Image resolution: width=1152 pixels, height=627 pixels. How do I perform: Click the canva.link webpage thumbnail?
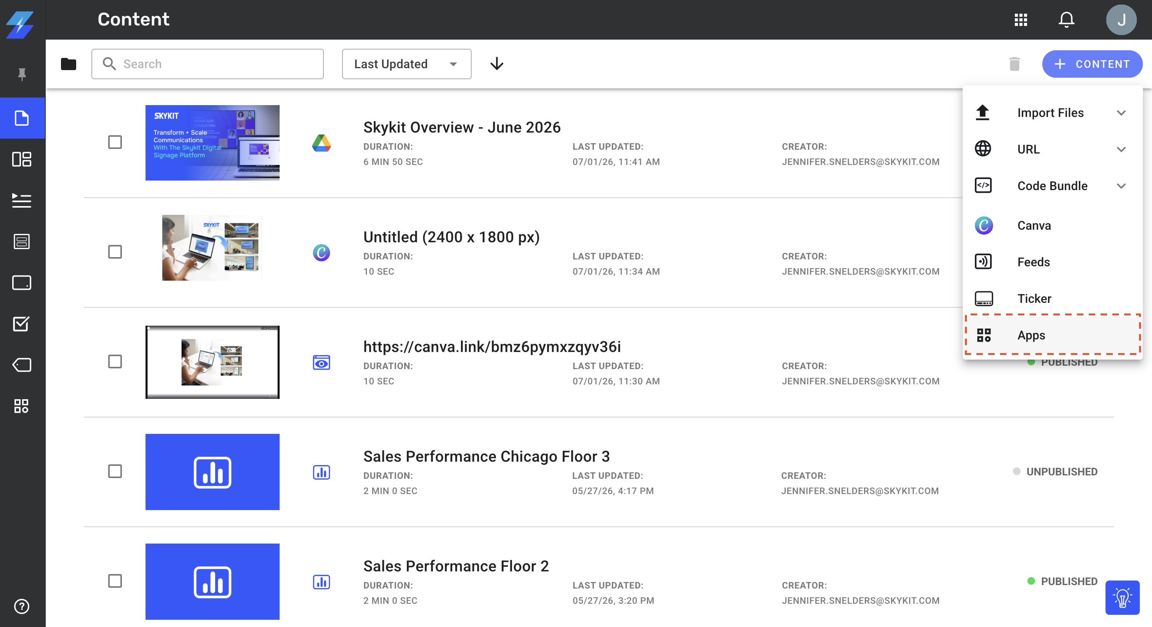[213, 362]
